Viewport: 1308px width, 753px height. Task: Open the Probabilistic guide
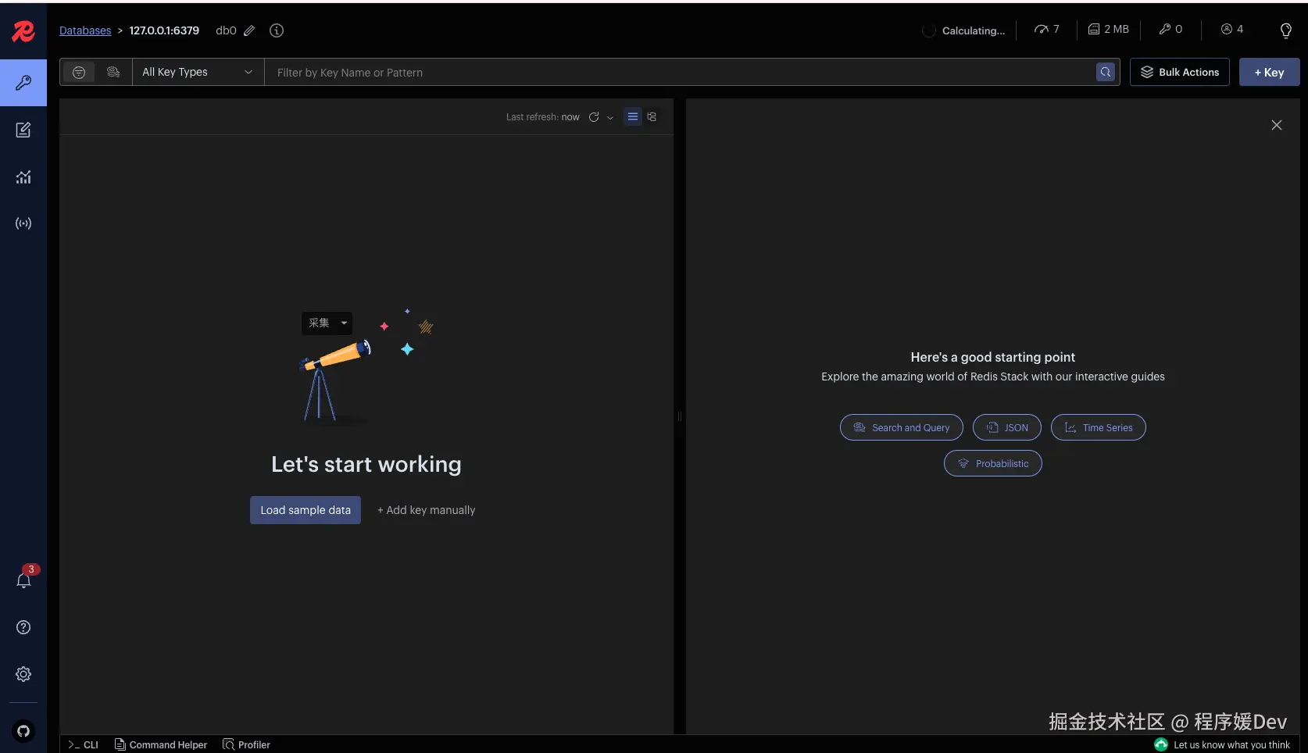(x=993, y=463)
